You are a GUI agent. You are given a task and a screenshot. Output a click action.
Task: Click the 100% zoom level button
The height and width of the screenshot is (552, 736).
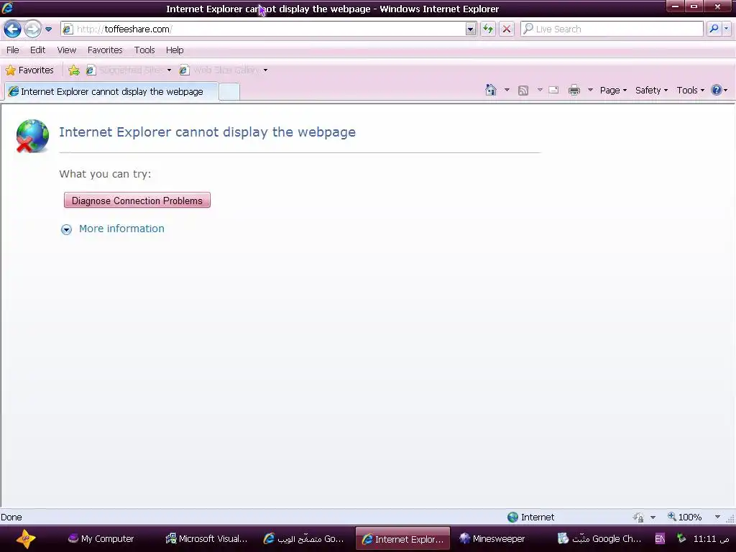pos(685,517)
